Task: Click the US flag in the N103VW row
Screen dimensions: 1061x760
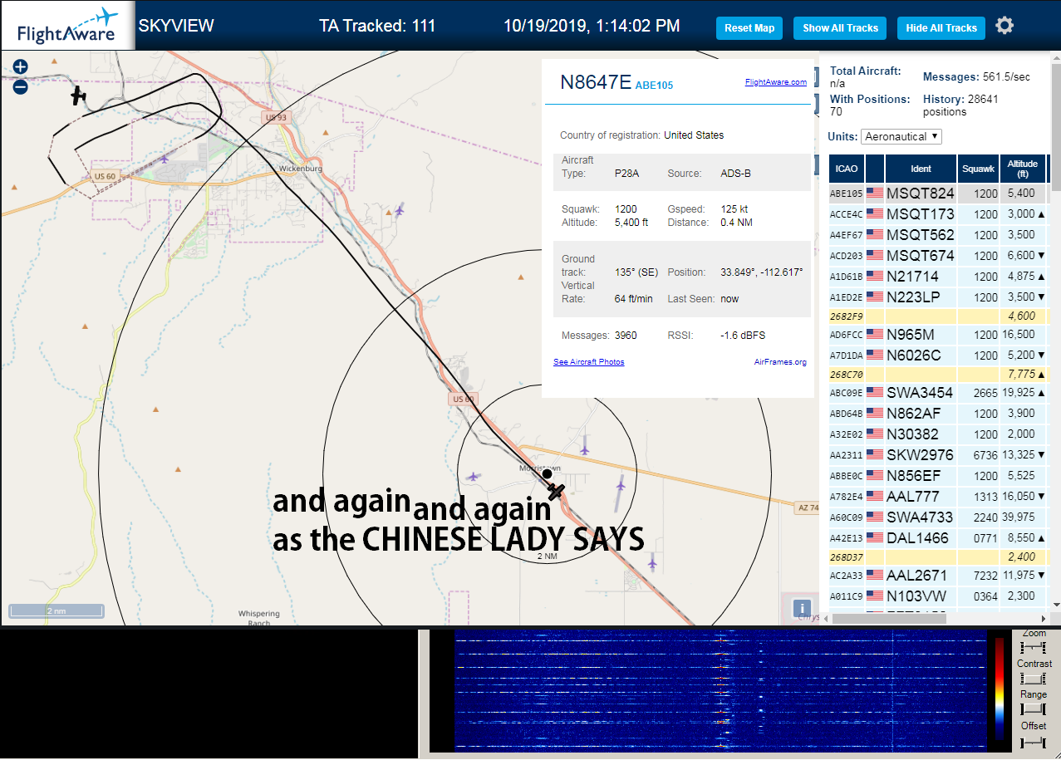Action: click(x=875, y=596)
